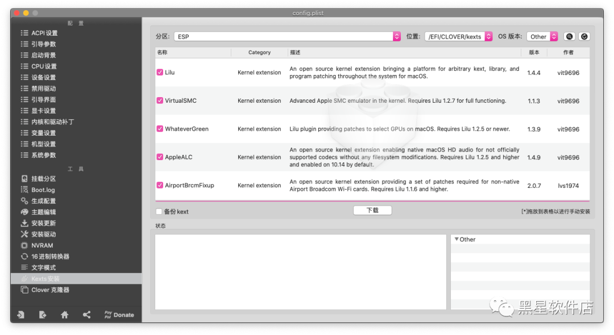Click inside the 状态 log text area
This screenshot has height=335, width=614.
click(x=301, y=271)
